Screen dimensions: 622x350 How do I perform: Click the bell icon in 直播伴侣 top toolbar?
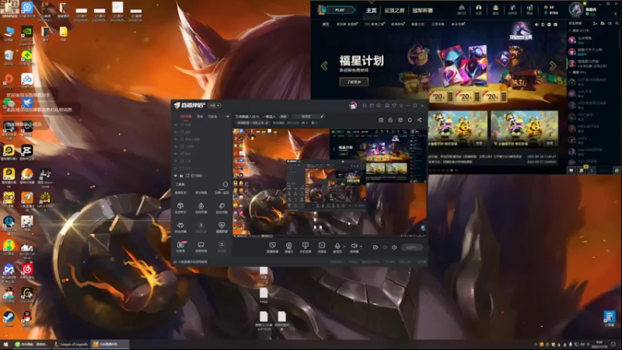411,120
